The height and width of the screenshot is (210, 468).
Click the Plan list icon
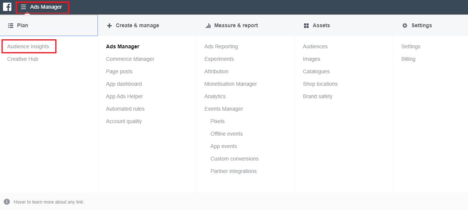(x=11, y=25)
